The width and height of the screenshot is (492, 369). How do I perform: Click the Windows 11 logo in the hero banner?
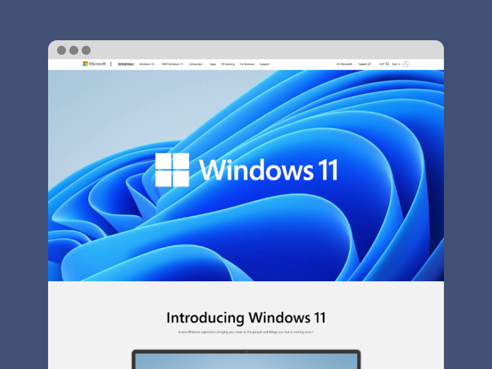click(246, 169)
